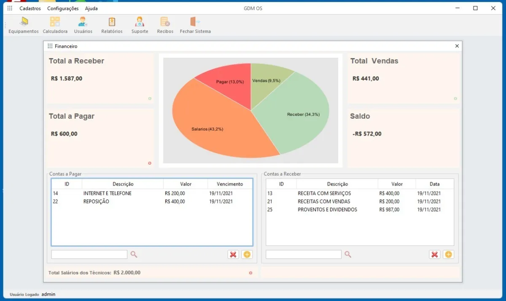Screen dimensions: 506x301
Task: Open the Configurações menu
Action: coord(63,8)
